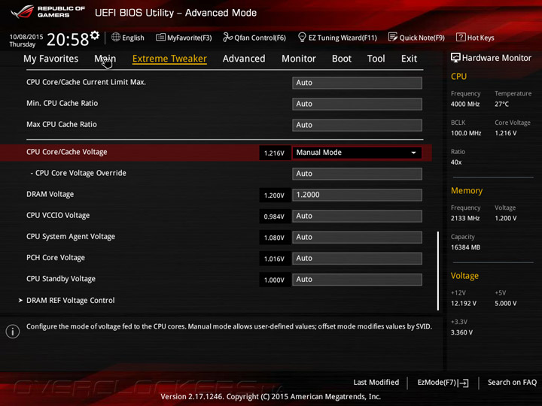Image resolution: width=542 pixels, height=406 pixels.
Task: Open MyFavorite(F3) label
Action: click(x=190, y=38)
